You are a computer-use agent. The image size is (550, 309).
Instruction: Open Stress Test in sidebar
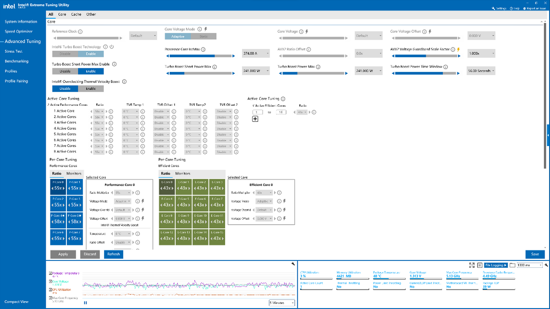click(14, 51)
